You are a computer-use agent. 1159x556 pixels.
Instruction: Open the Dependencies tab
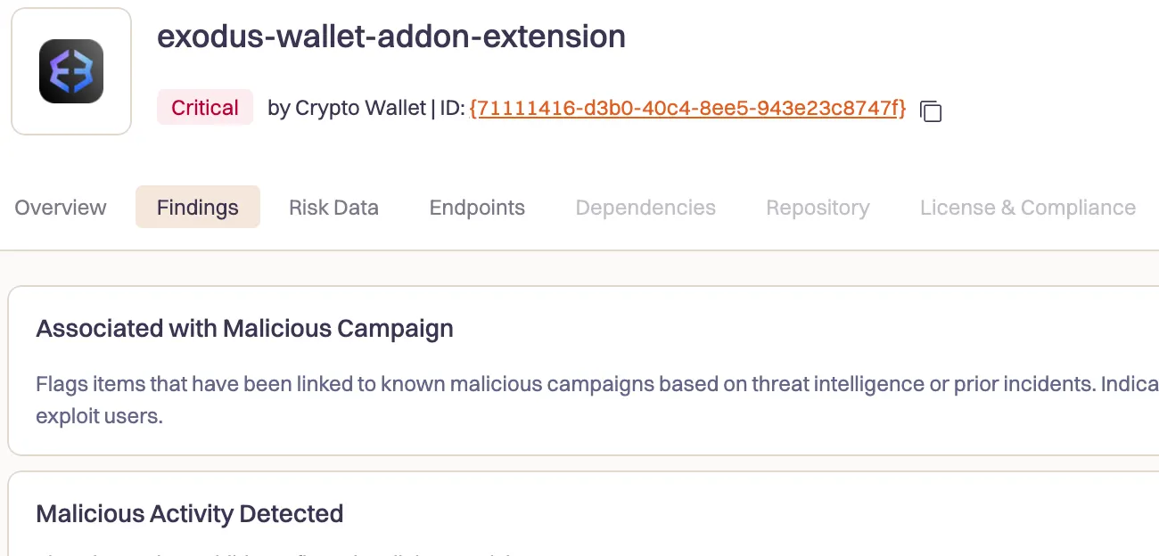[645, 207]
